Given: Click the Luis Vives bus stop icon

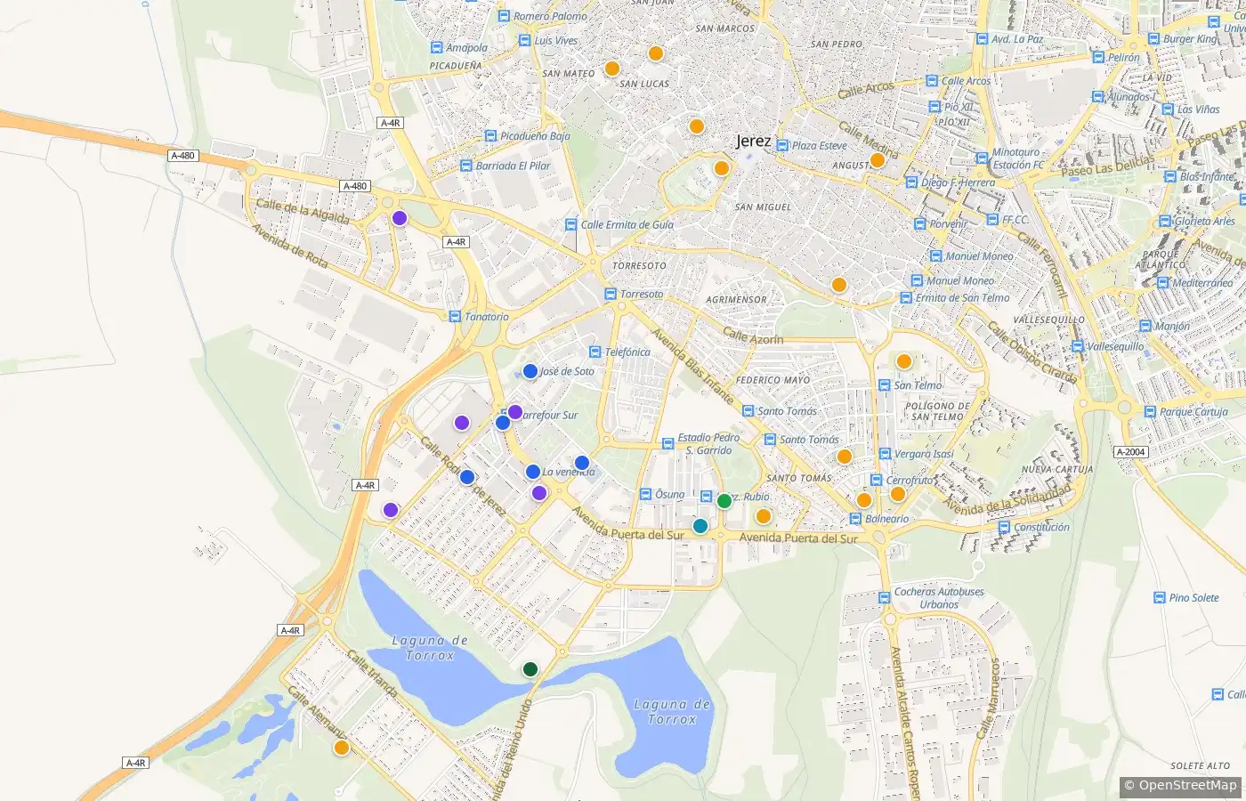Looking at the screenshot, I should (x=525, y=40).
